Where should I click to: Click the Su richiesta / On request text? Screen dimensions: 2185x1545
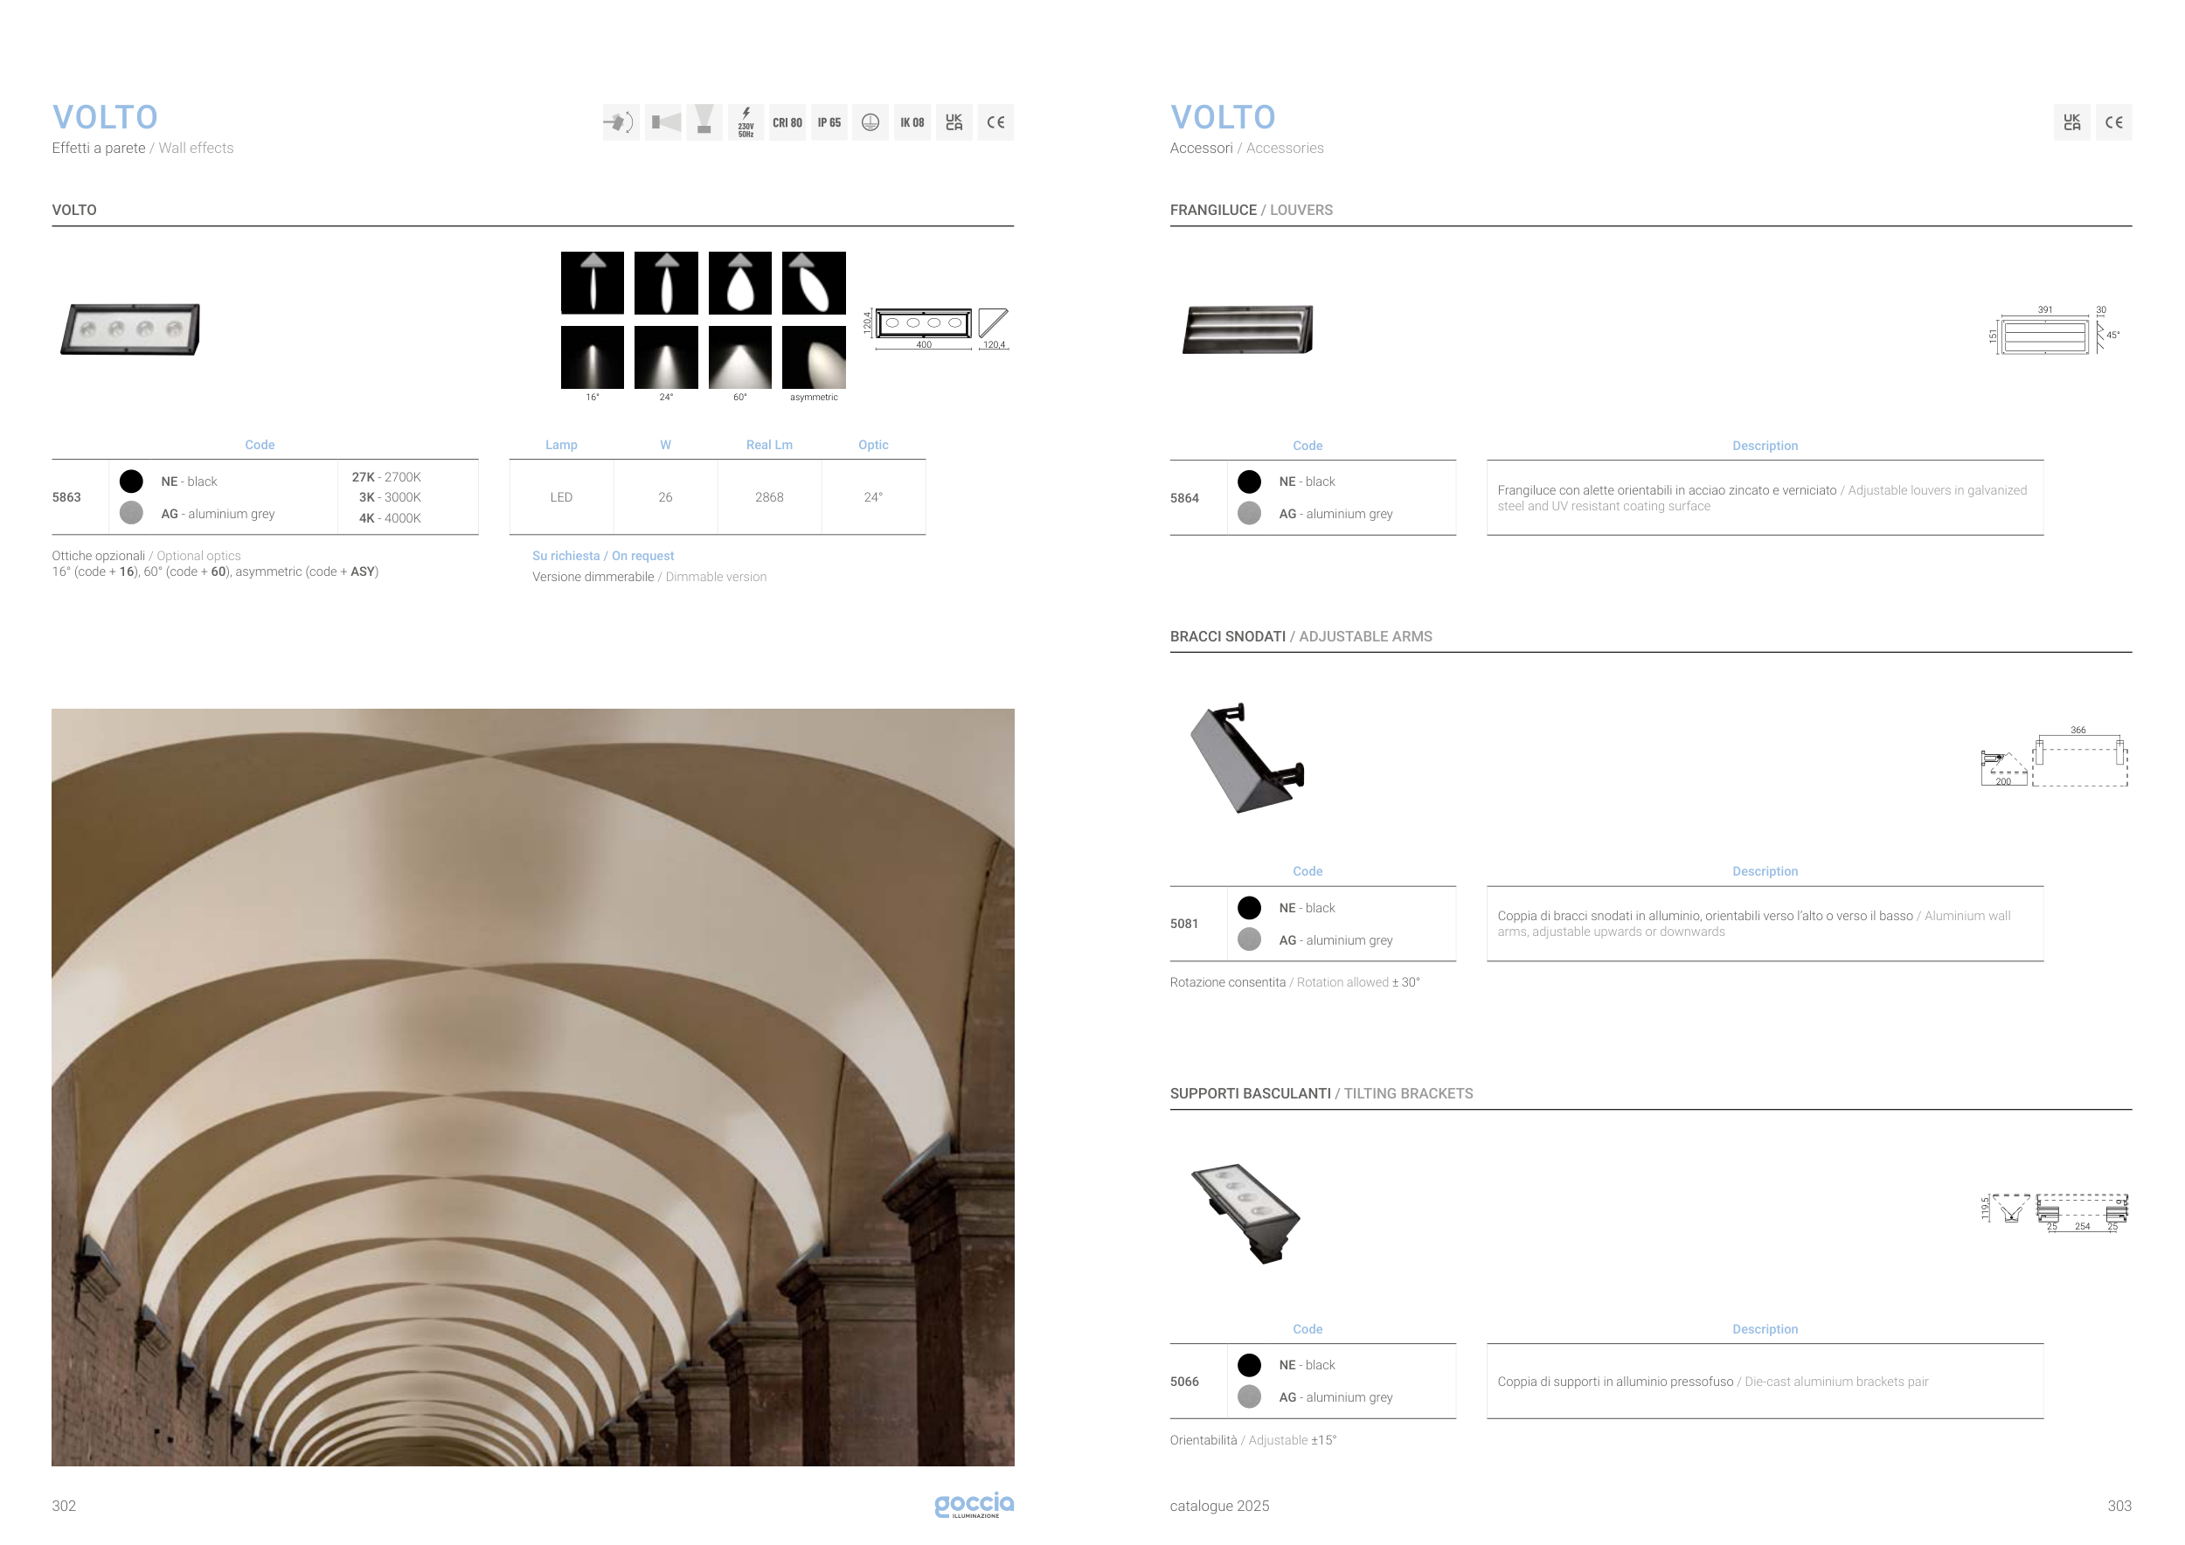[602, 556]
